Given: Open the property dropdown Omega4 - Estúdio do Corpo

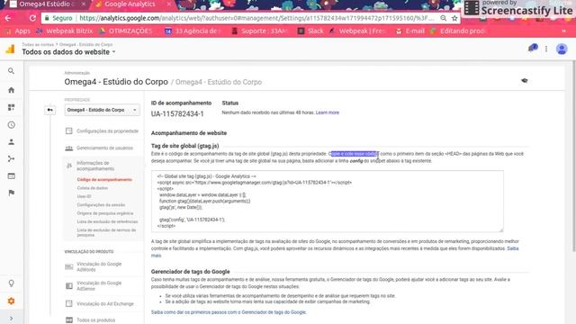Looking at the screenshot, I should [x=102, y=110].
